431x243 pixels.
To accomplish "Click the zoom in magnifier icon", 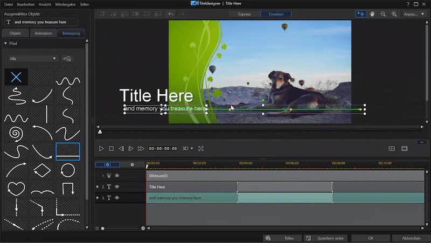I will (394, 14).
